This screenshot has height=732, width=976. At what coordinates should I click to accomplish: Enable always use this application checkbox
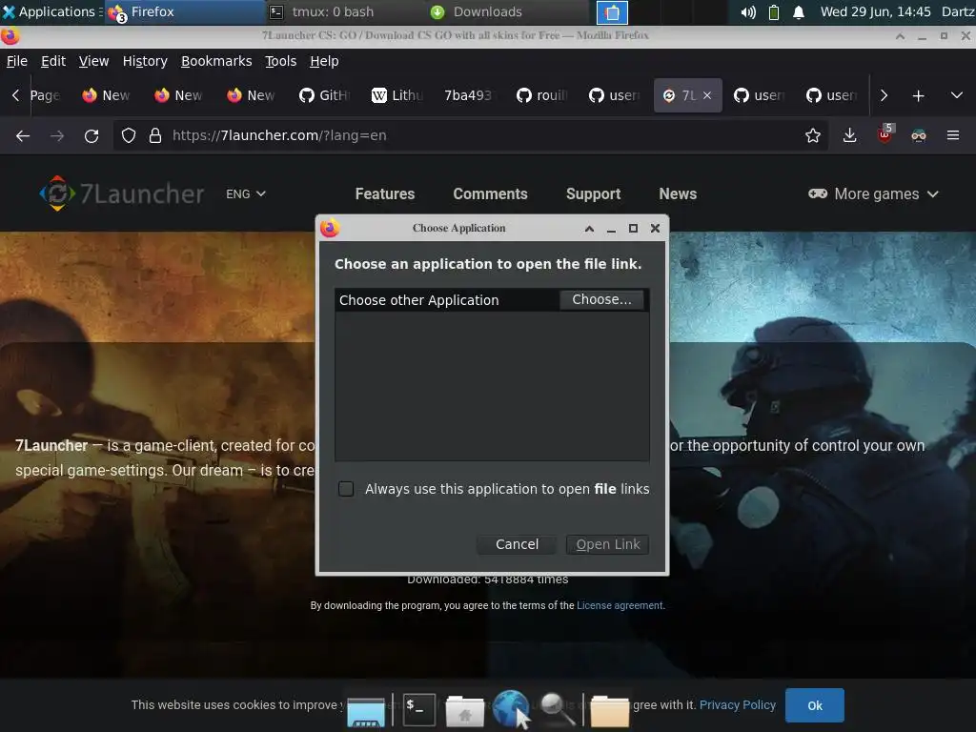346,489
